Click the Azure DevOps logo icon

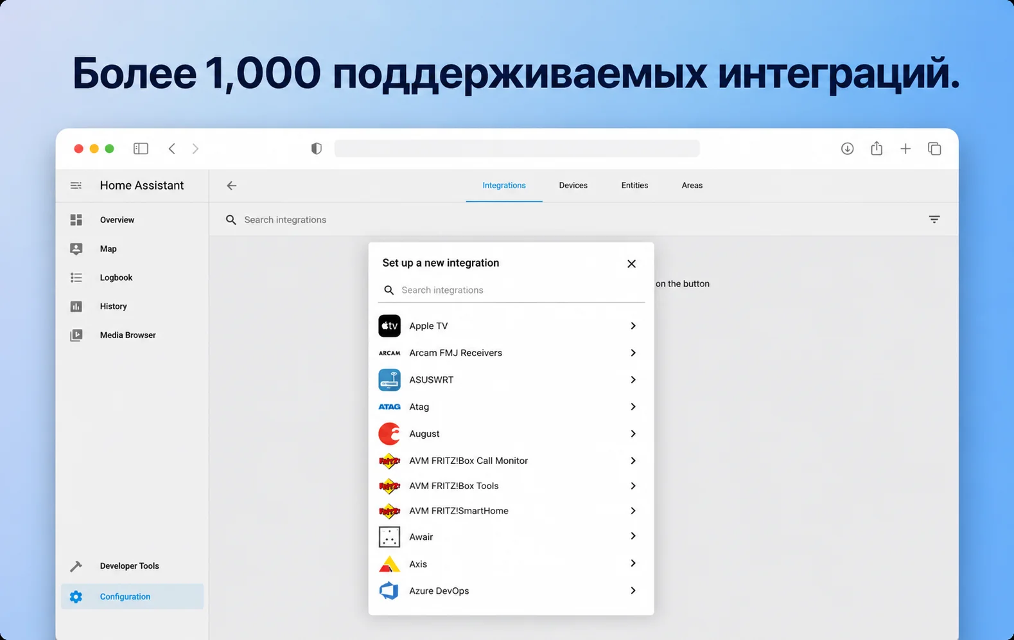tap(389, 591)
